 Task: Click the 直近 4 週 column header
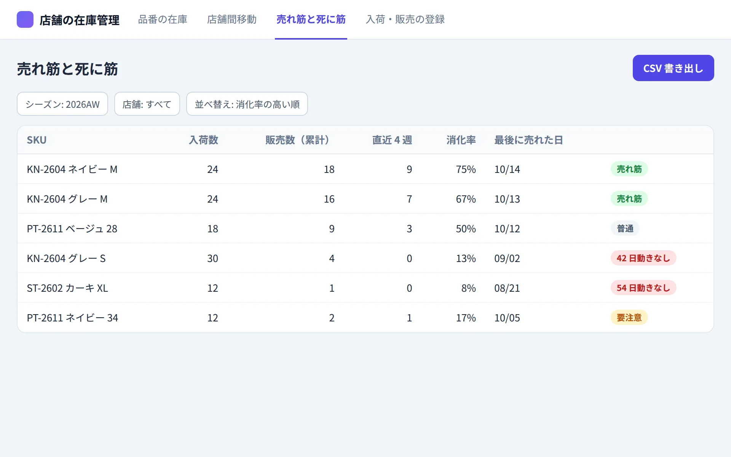392,140
